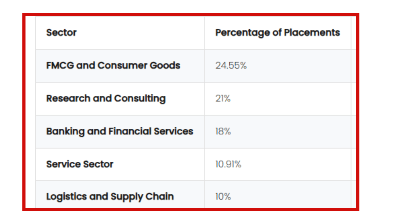Select the Logistics and Supply Chain cell

(110, 197)
